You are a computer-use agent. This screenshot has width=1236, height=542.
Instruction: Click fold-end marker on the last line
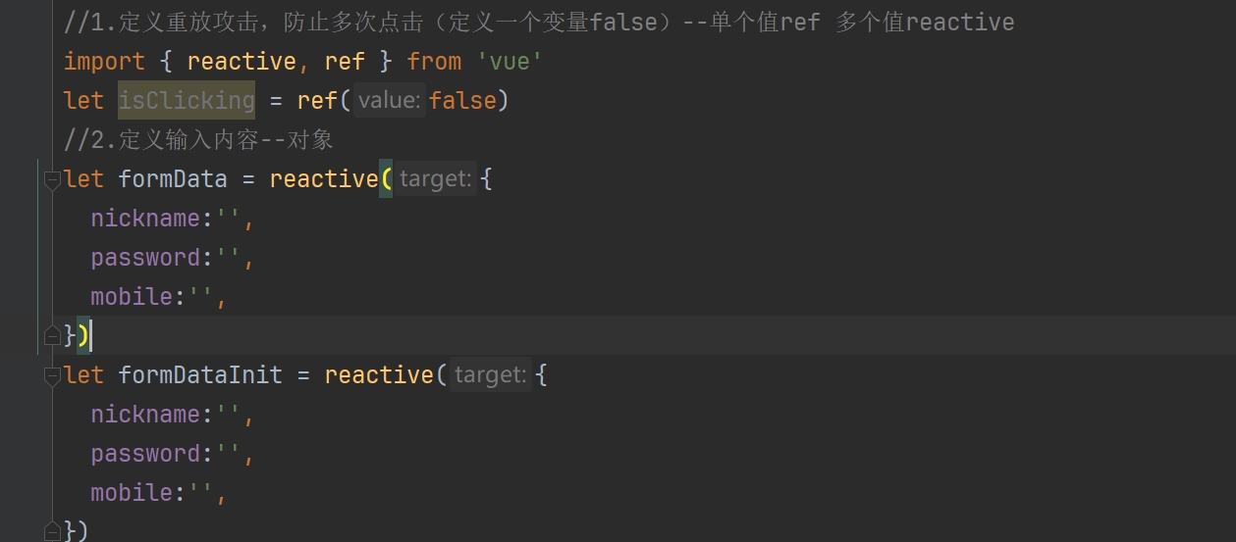[x=52, y=532]
